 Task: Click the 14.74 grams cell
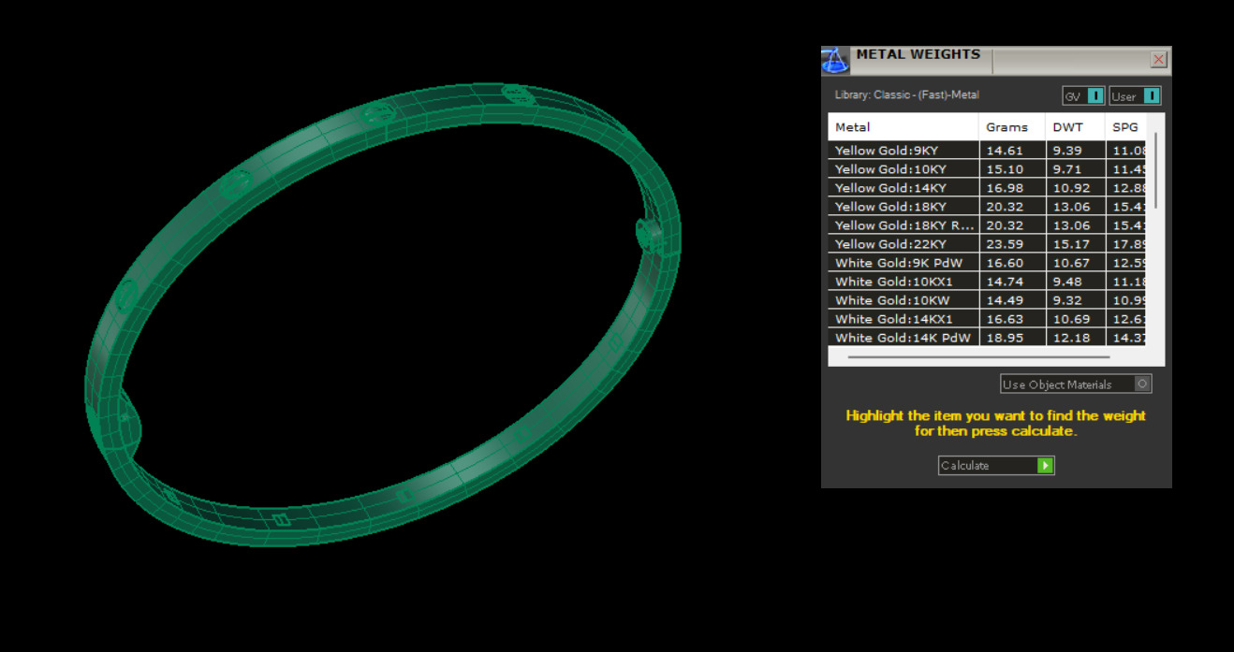coord(1012,282)
